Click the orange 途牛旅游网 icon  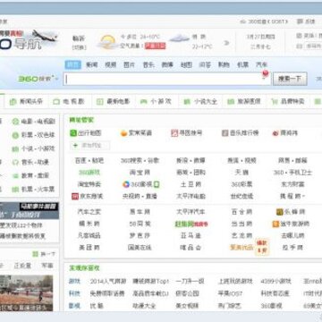click(x=275, y=224)
